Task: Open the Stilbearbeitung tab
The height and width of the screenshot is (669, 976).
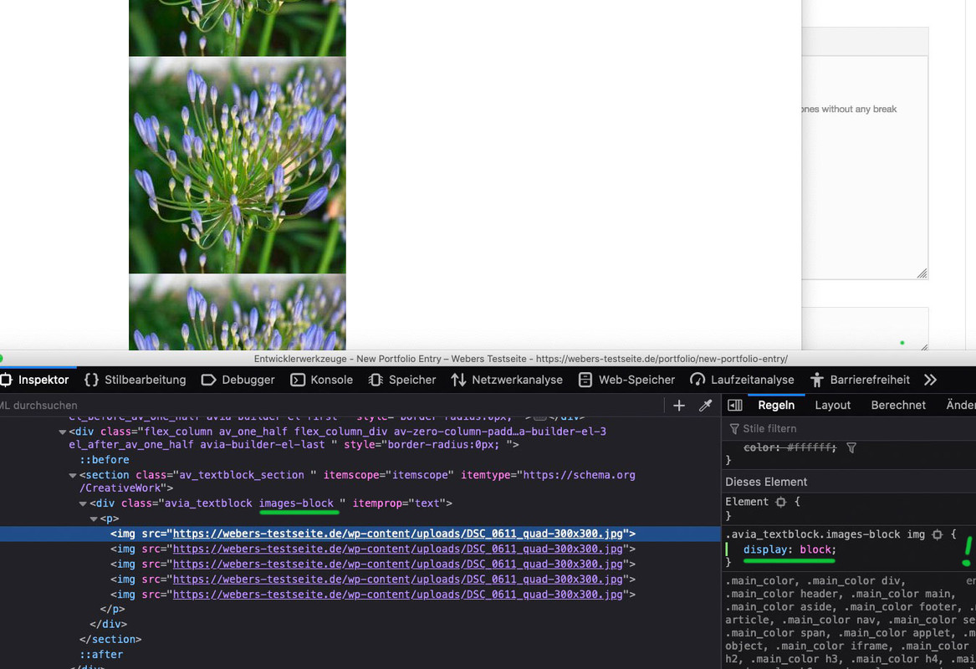Action: [135, 380]
